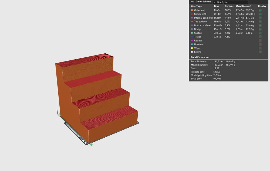The image size is (270, 171).
Task: Click the Percent column header
Action: click(229, 6)
